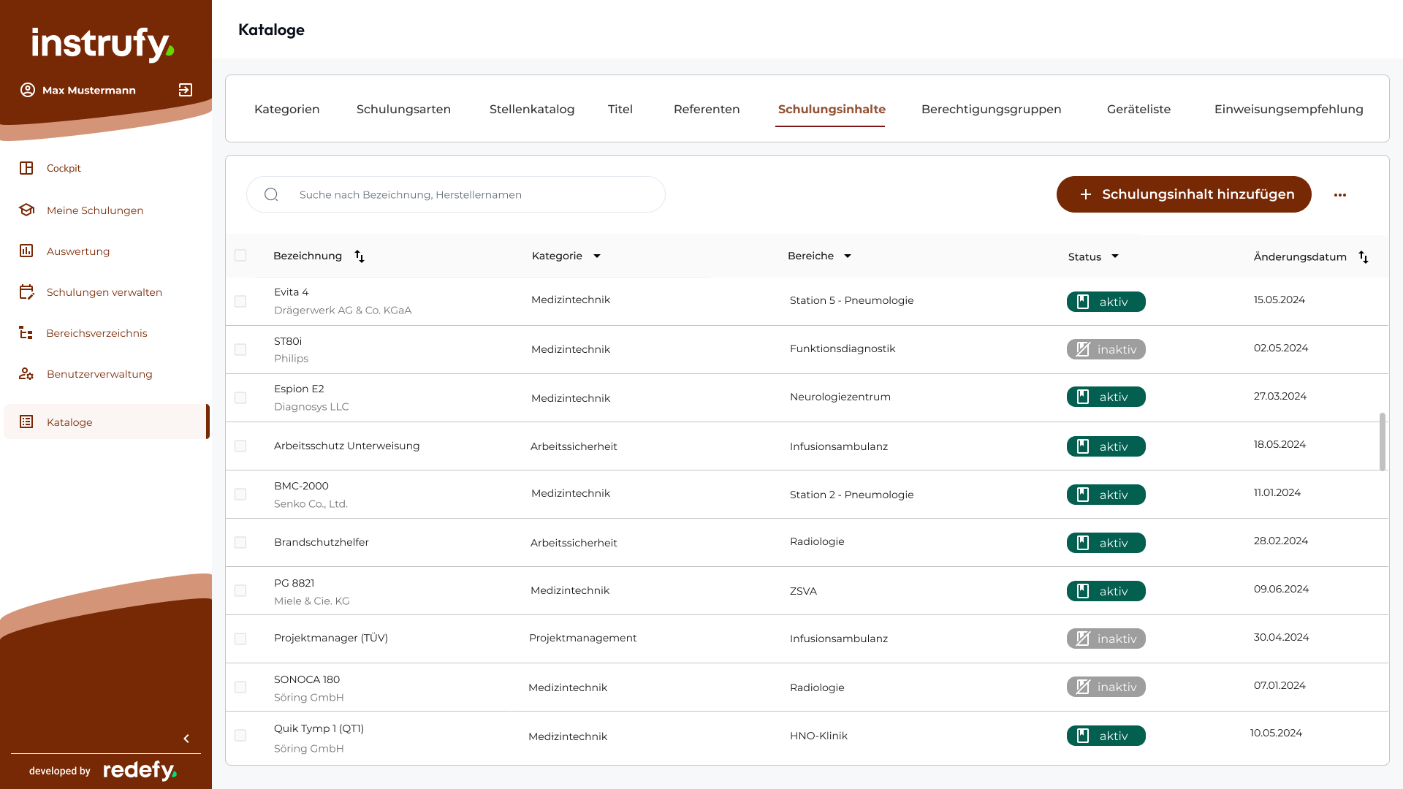Switch to the Geräteliste tab
This screenshot has width=1403, height=789.
pyautogui.click(x=1138, y=109)
